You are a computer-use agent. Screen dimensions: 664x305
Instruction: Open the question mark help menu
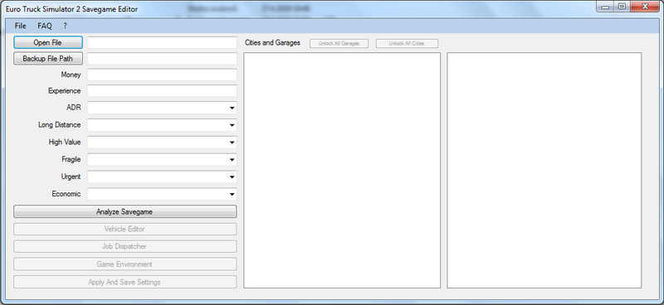pyautogui.click(x=66, y=26)
